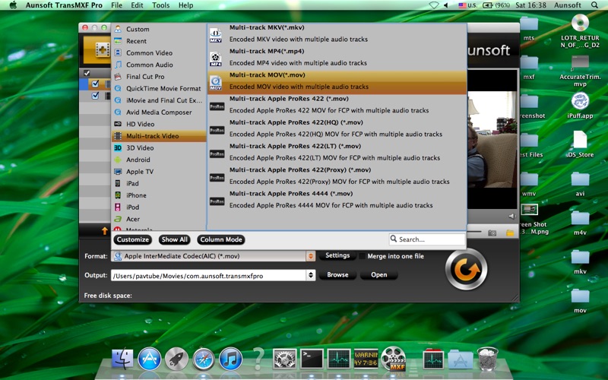Expand the Output path dropdown
The width and height of the screenshot is (608, 380).
311,275
